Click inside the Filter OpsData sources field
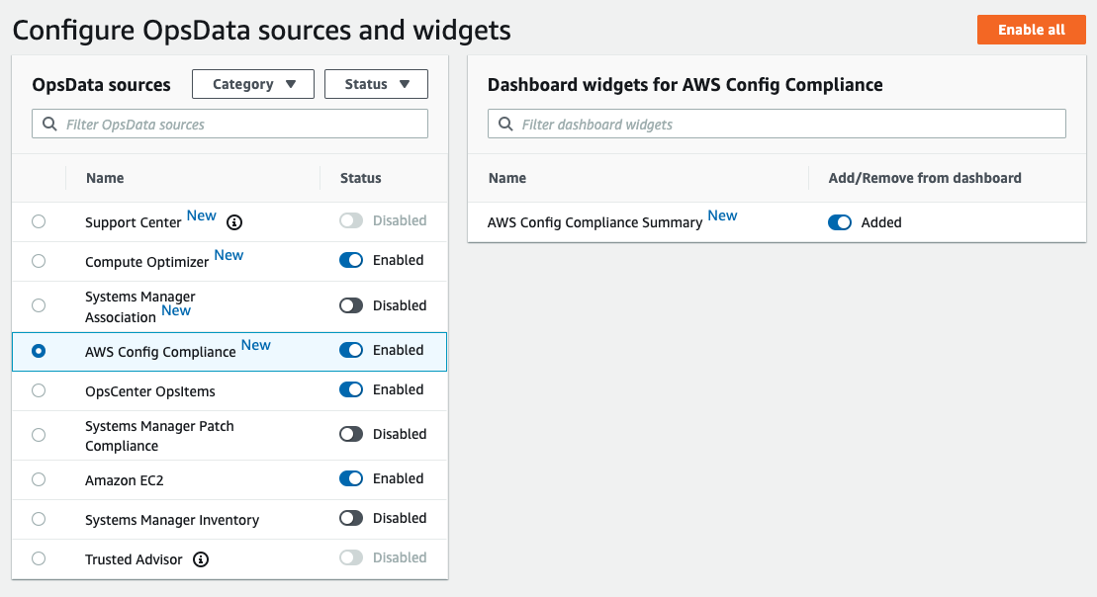1097x597 pixels. coord(228,124)
